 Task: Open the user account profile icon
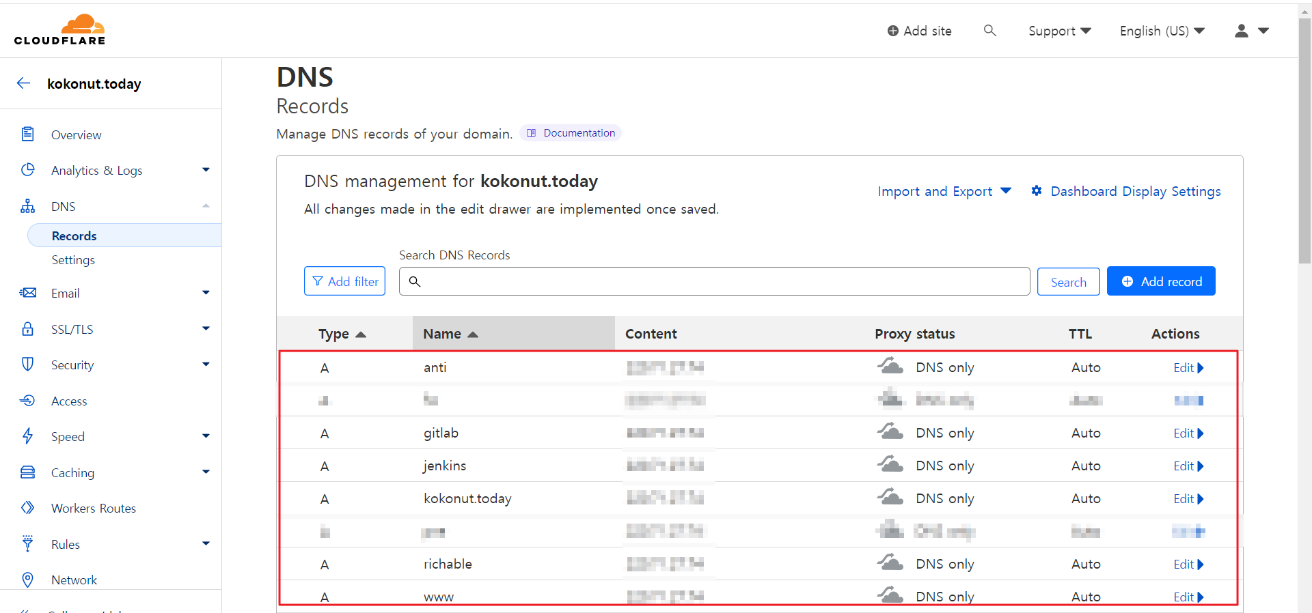tap(1242, 31)
